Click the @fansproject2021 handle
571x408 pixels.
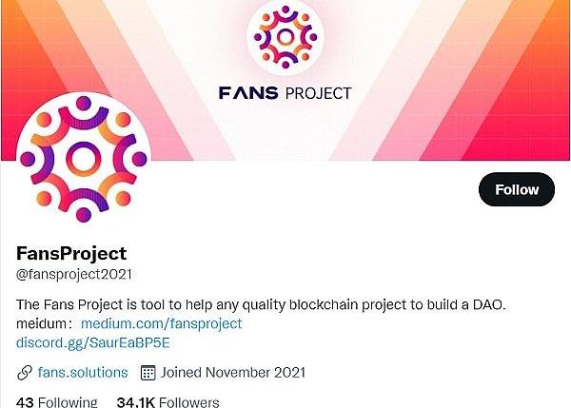click(73, 274)
